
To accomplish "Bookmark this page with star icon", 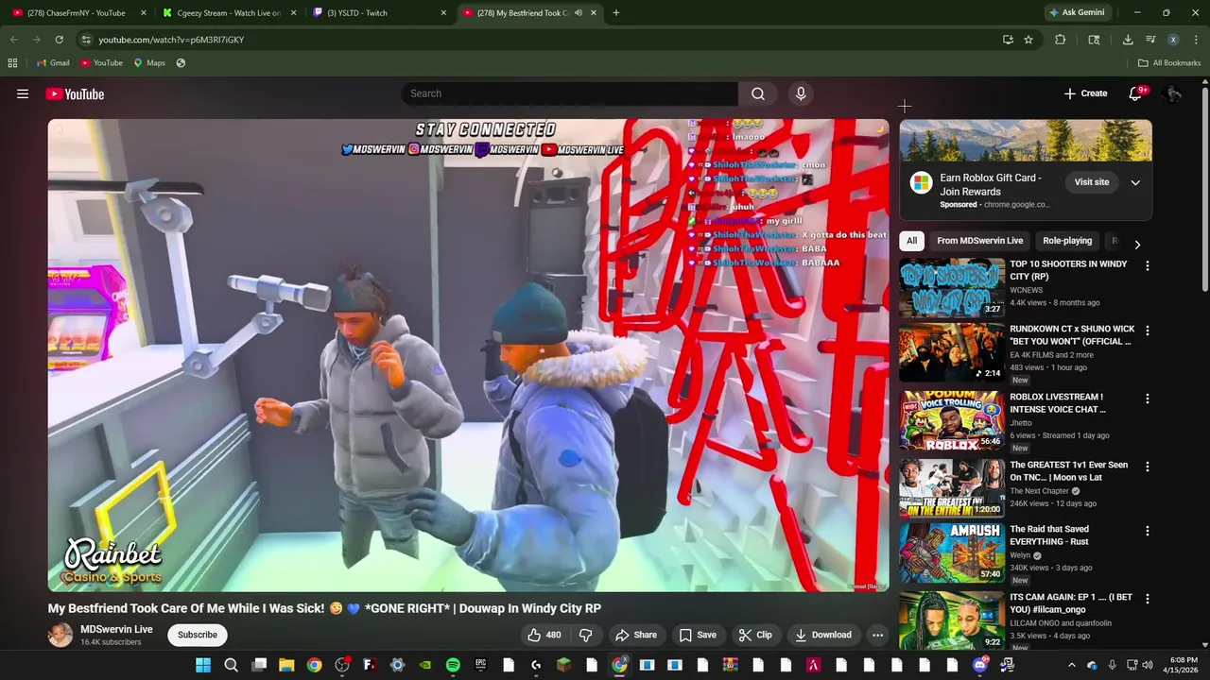I will point(1028,40).
